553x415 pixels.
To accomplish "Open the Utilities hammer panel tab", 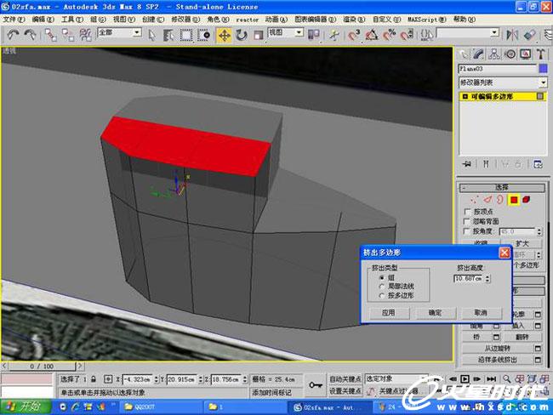I will [x=540, y=54].
